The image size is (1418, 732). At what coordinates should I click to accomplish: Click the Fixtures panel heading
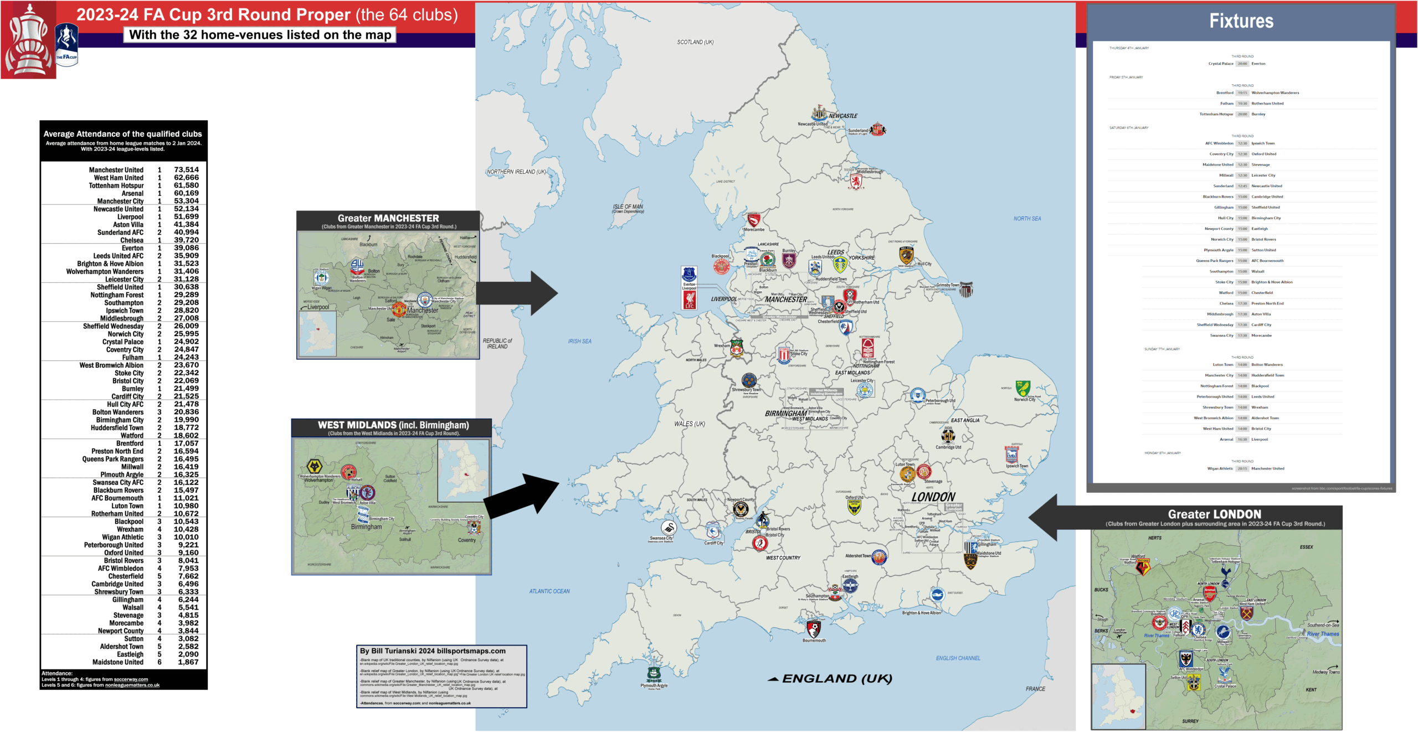(1241, 21)
